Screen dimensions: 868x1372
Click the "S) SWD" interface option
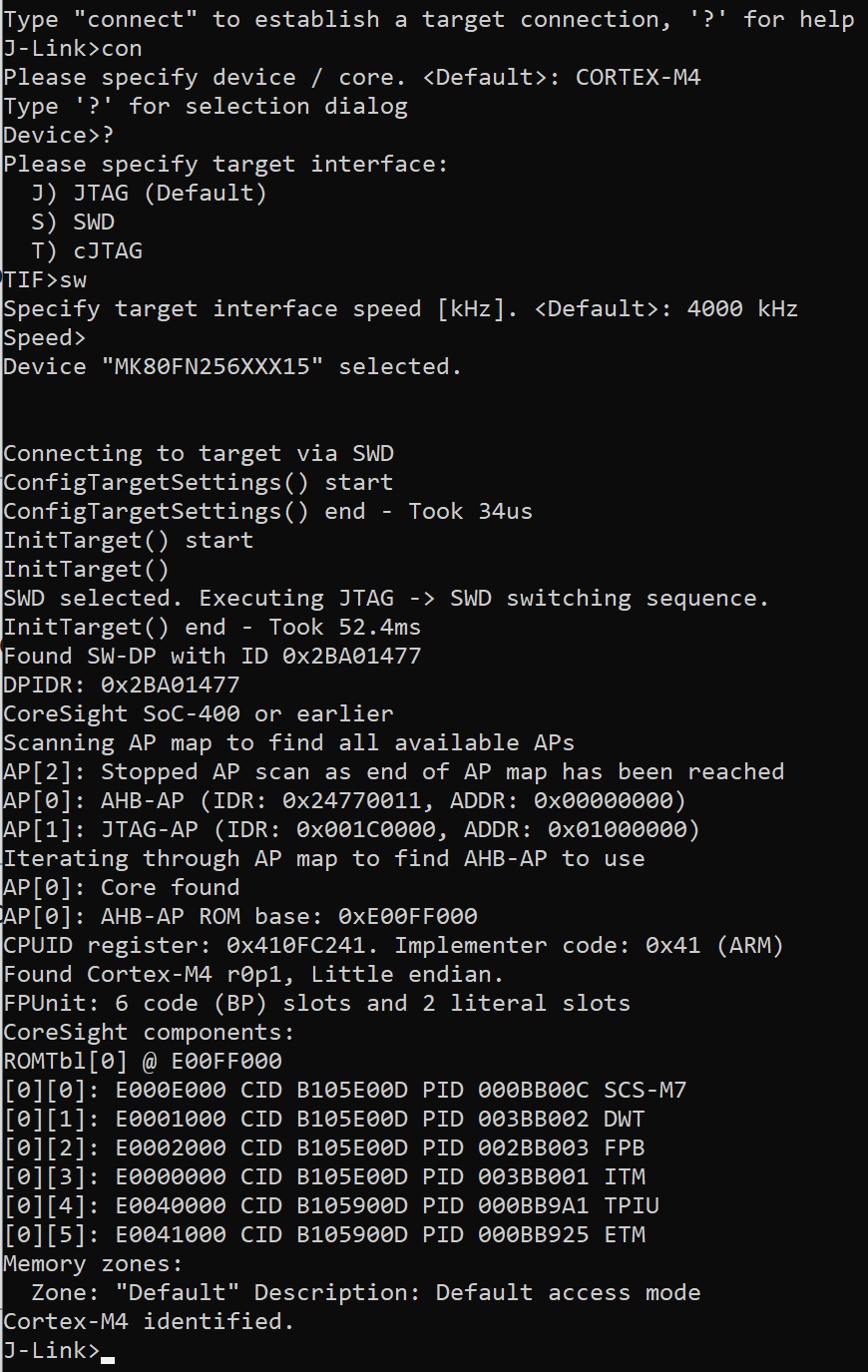pyautogui.click(x=74, y=223)
